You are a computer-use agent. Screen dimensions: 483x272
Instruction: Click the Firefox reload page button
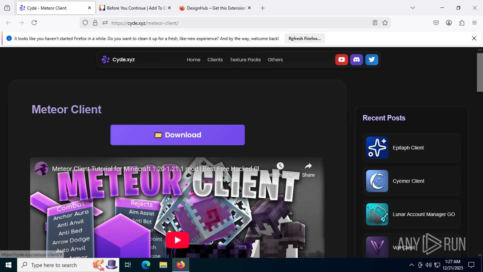coord(34,23)
